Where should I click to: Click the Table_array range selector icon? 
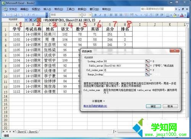pos(147,66)
